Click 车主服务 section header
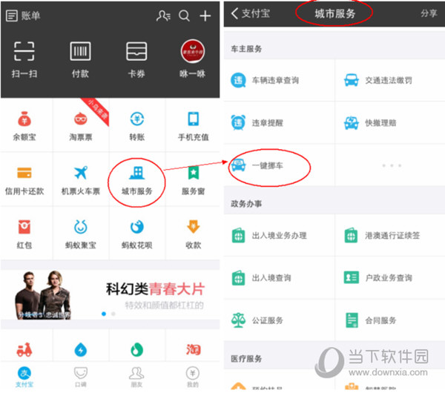This screenshot has height=393, width=445. click(246, 49)
